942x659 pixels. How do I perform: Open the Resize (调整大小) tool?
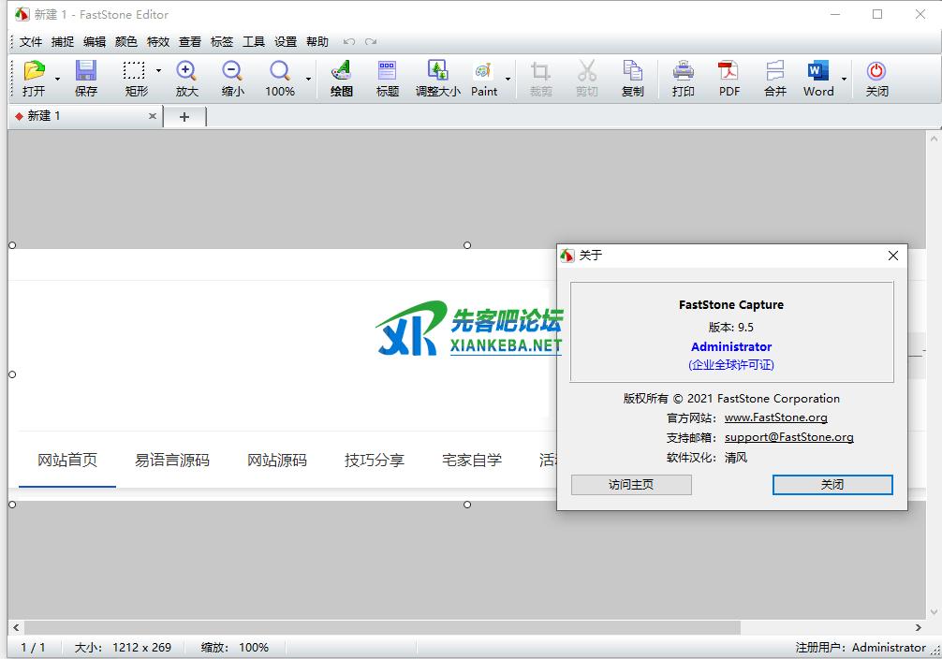tap(437, 71)
